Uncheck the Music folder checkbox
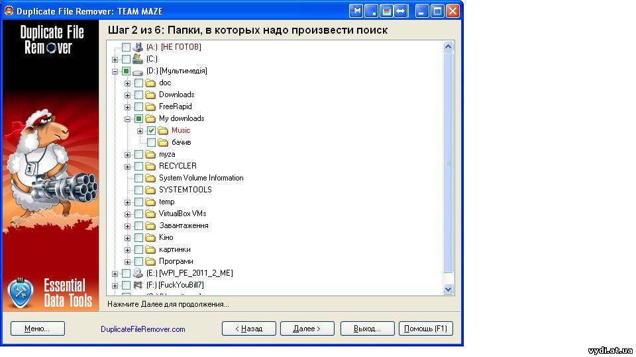The height and width of the screenshot is (357, 636). click(x=151, y=131)
